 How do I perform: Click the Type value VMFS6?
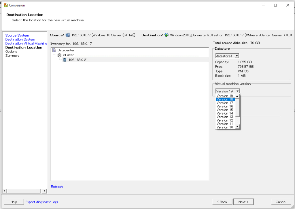pyautogui.click(x=243, y=71)
